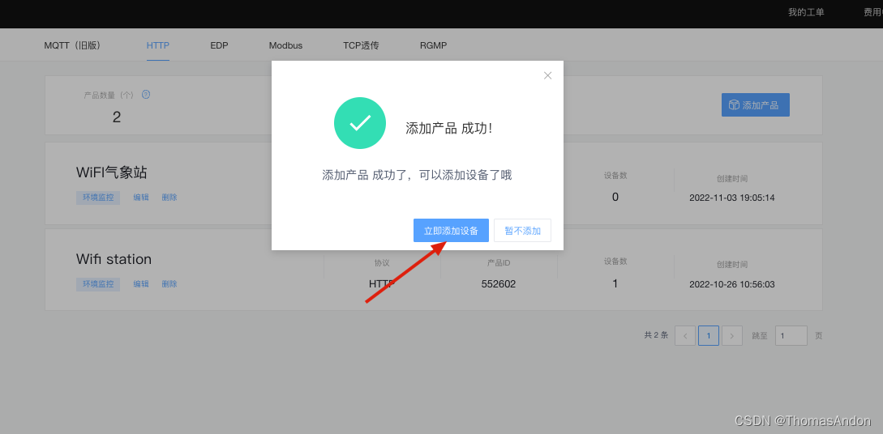Viewport: 883px width, 434px height.
Task: Click the 共 2 条 total label
Action: point(656,335)
